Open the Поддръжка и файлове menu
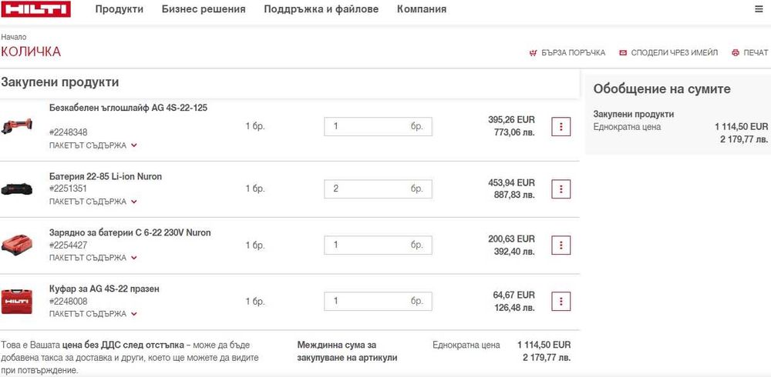This screenshot has width=771, height=377. [321, 9]
